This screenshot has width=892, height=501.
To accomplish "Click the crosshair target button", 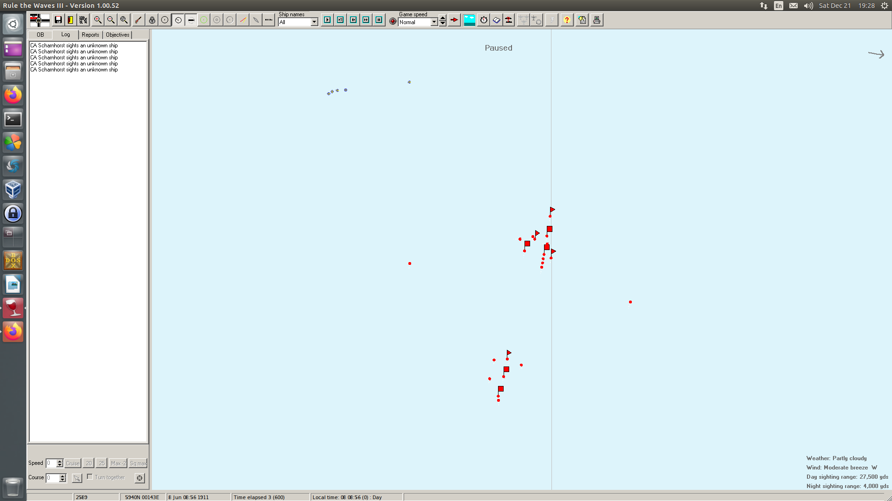I will point(139,478).
